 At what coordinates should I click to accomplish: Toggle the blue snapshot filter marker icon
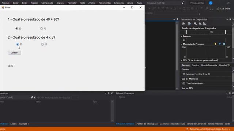[x=219, y=44]
